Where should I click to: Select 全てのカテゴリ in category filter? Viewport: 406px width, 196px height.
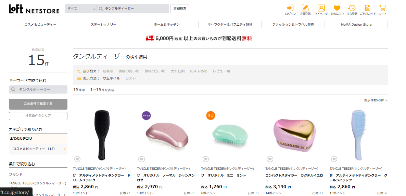(38, 139)
